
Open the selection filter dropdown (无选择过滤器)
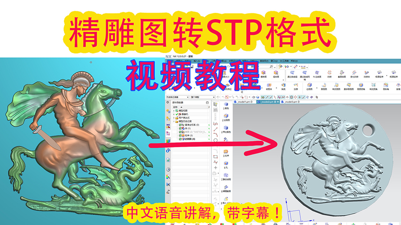pyautogui.click(x=188, y=97)
